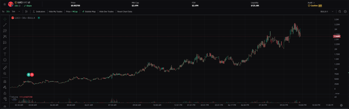Select the pattern drawing tool
349x109 pixels.
click(x=5, y=36)
